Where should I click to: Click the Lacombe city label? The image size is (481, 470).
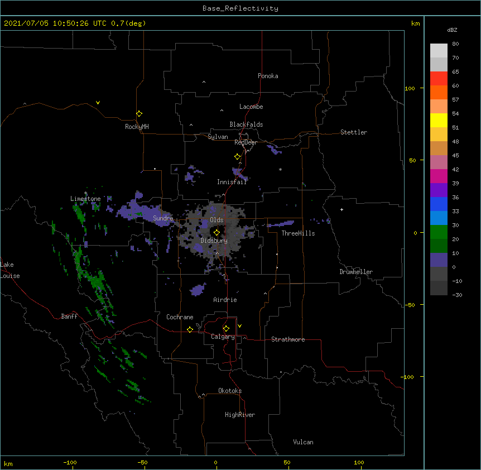tap(251, 107)
